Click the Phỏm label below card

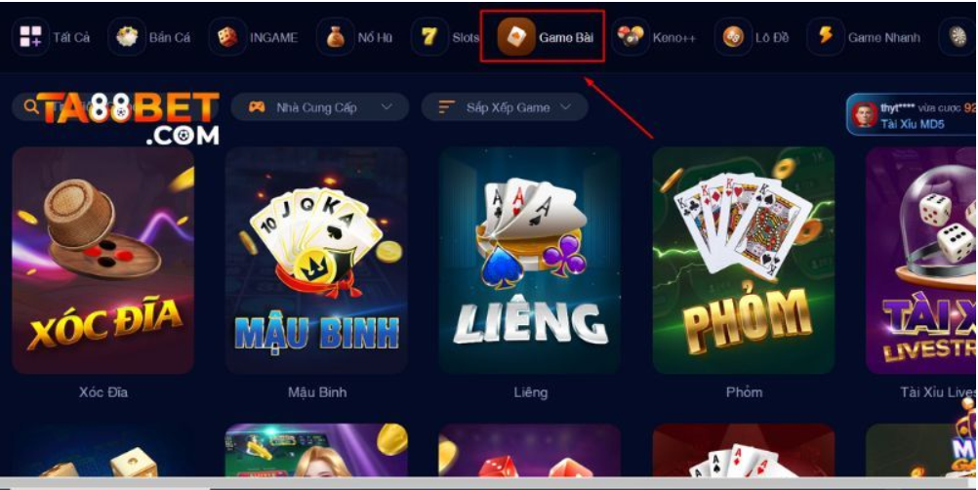pos(744,392)
